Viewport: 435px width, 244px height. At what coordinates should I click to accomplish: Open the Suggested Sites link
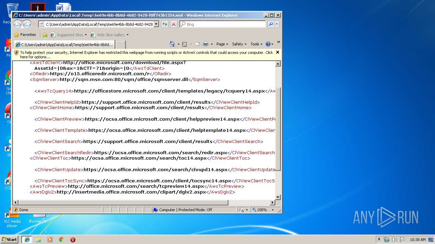click(x=68, y=35)
